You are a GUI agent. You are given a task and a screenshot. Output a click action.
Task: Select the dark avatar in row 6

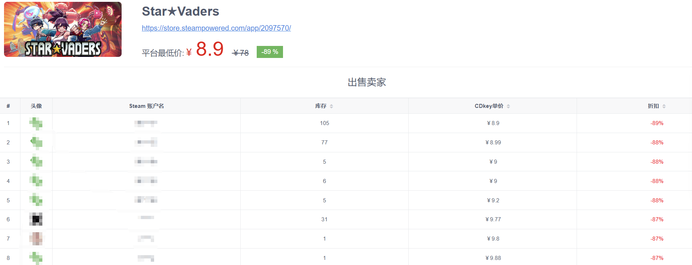36,219
